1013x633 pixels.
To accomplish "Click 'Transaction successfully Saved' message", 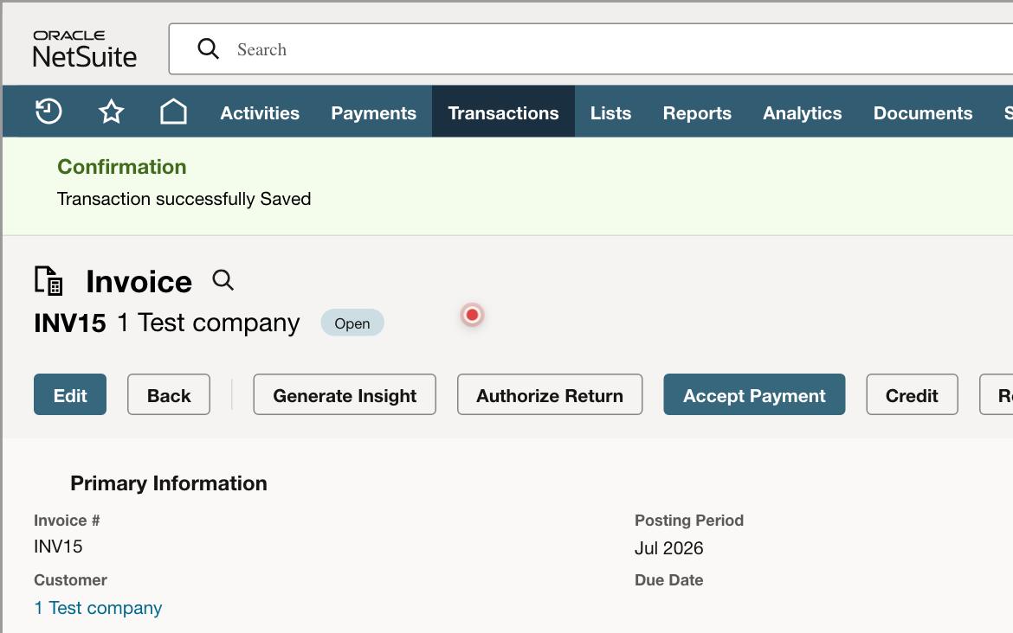I will [184, 199].
